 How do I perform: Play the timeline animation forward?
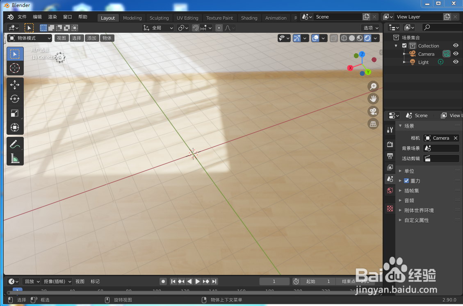pyautogui.click(x=198, y=281)
